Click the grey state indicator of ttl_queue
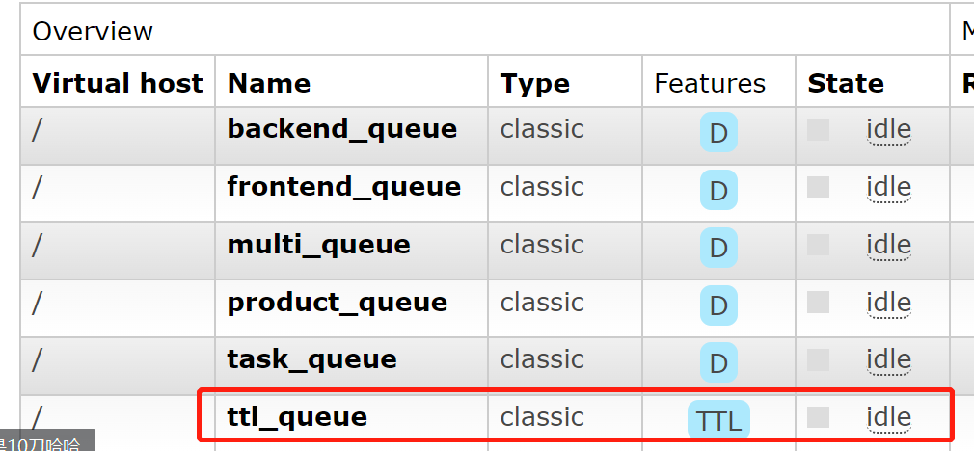The height and width of the screenshot is (451, 974). click(818, 417)
